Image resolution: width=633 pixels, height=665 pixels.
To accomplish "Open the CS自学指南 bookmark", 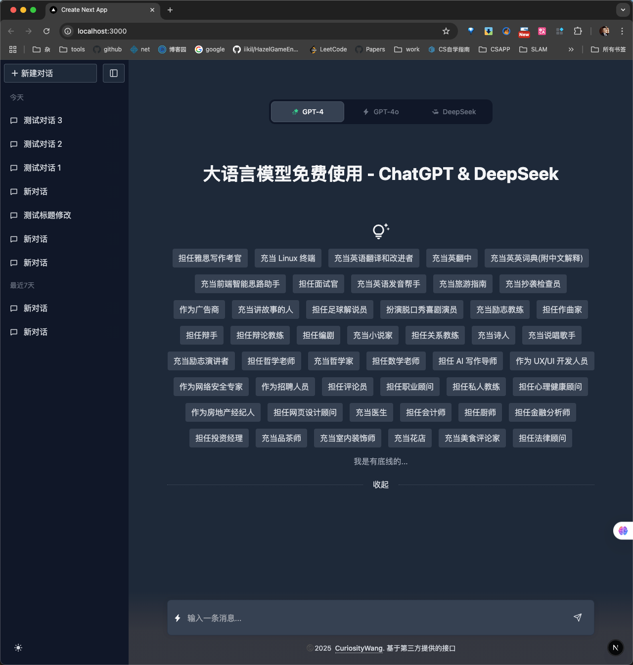I will point(449,49).
